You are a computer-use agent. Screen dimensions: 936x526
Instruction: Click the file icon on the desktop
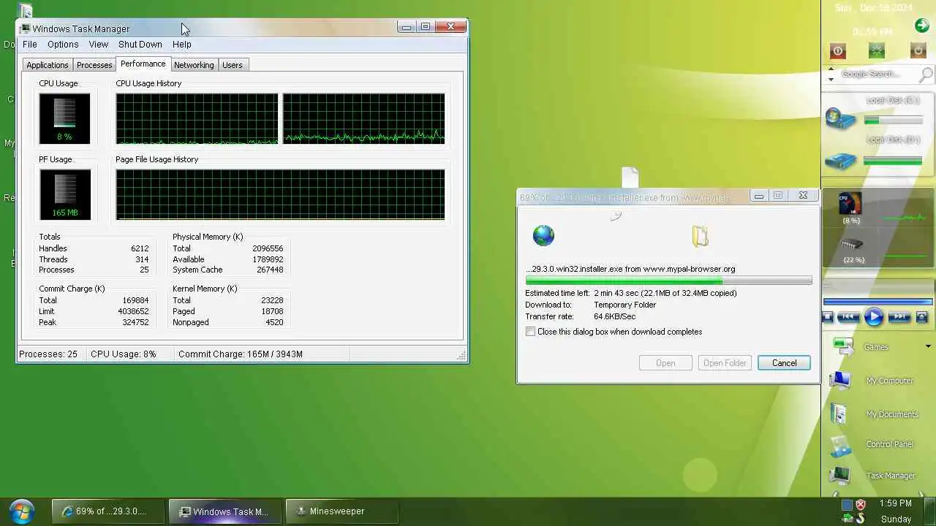[630, 178]
